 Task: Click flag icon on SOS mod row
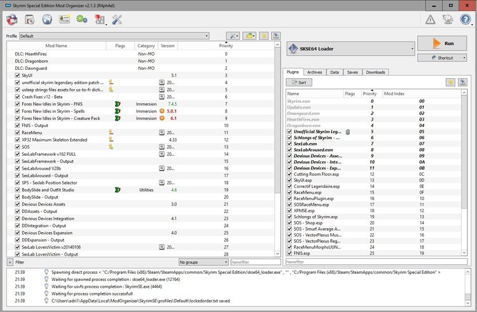111,147
